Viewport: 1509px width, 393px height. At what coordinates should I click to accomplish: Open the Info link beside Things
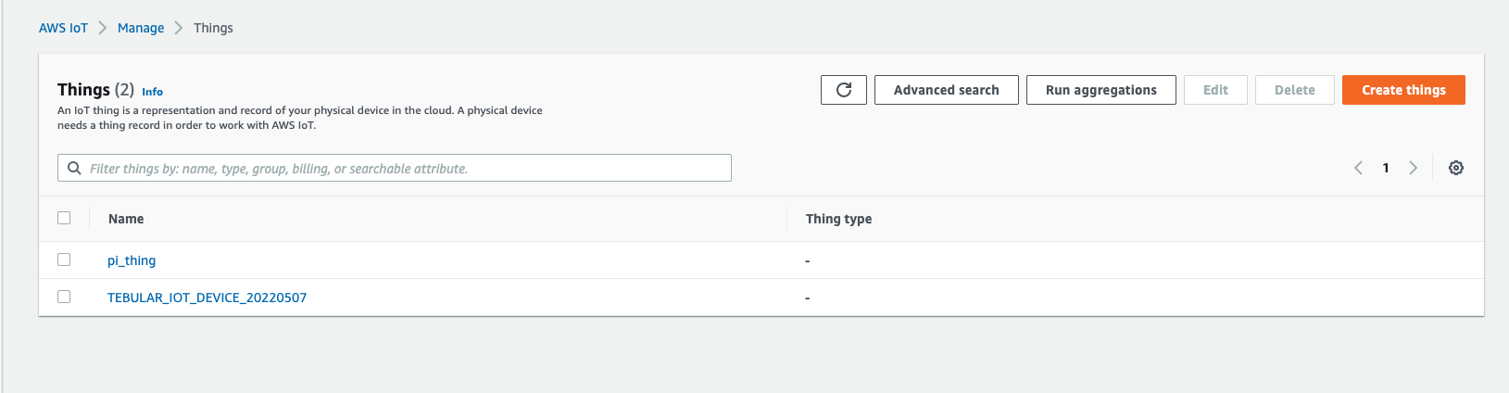(152, 92)
